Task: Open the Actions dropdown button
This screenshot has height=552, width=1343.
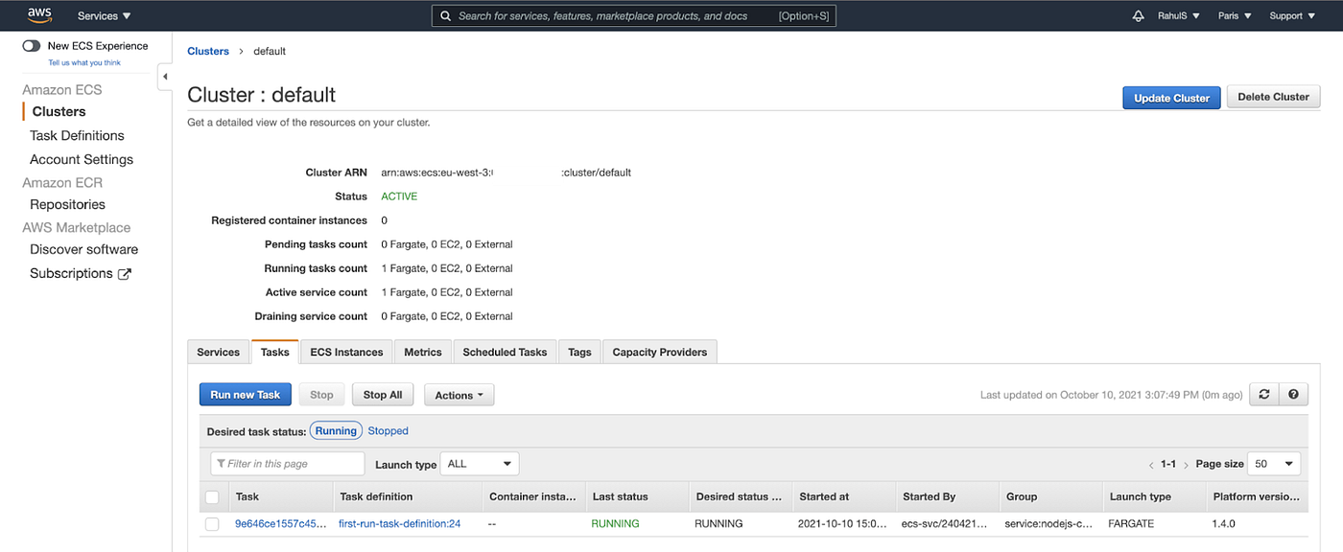Action: (459, 395)
